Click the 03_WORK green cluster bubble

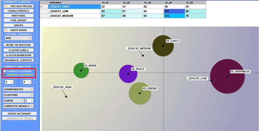pyautogui.click(x=81, y=70)
